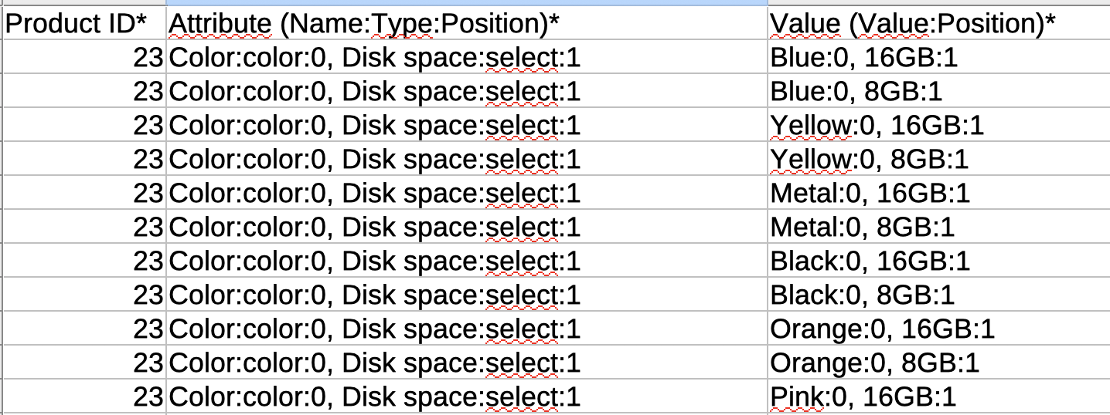This screenshot has width=1110, height=415.
Task: Click the Attribute cell in the Metal 16GB row
Action: (374, 193)
